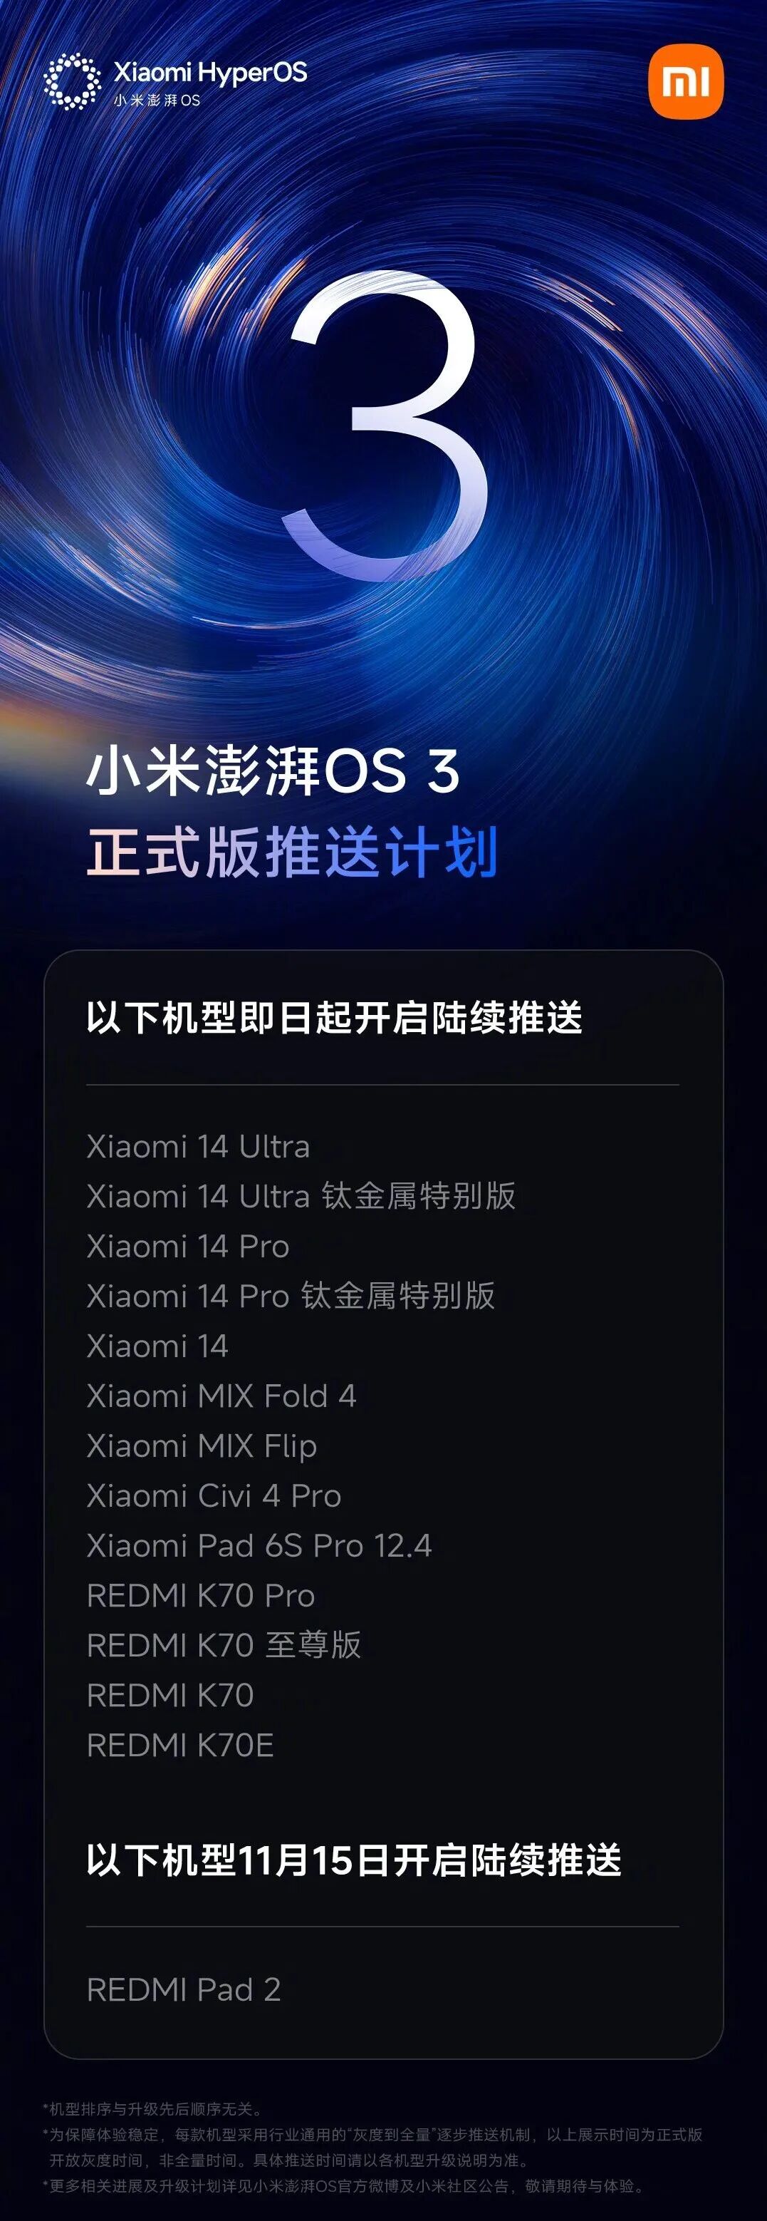Click the orange Mi logo icon

click(x=685, y=82)
